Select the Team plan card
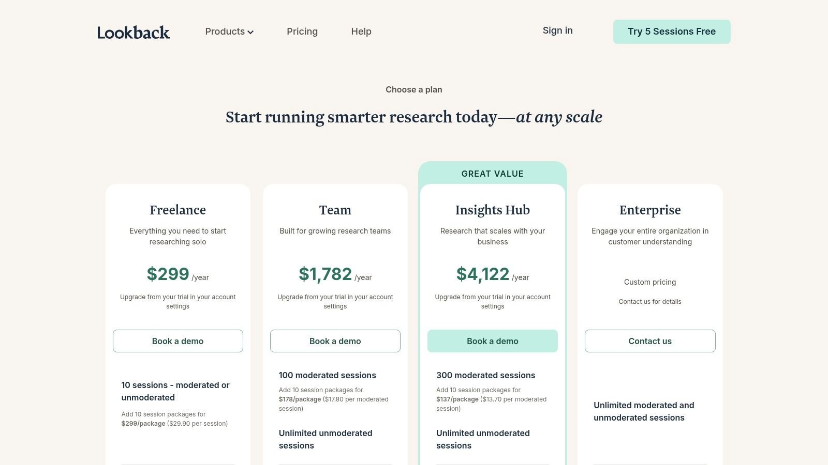The image size is (828, 465). pyautogui.click(x=335, y=210)
